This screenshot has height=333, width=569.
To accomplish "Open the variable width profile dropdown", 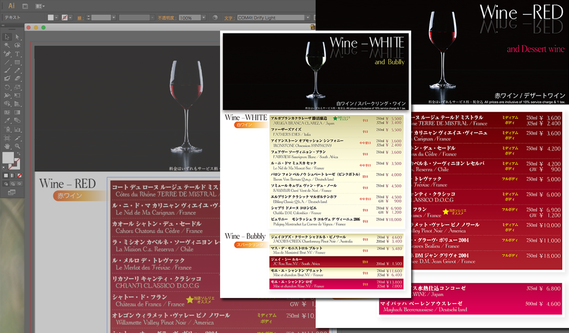I will pos(152,17).
